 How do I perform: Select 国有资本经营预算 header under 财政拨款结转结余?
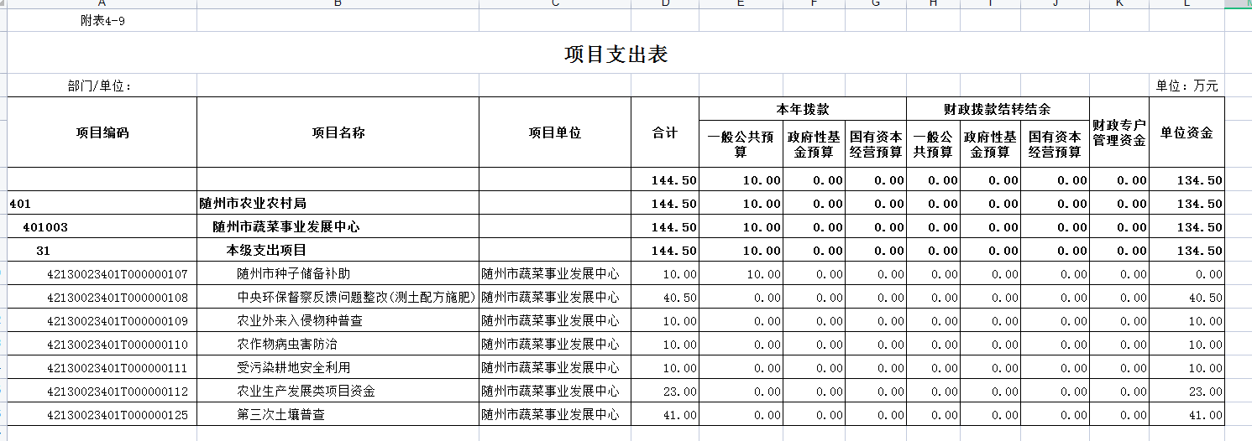[1055, 144]
